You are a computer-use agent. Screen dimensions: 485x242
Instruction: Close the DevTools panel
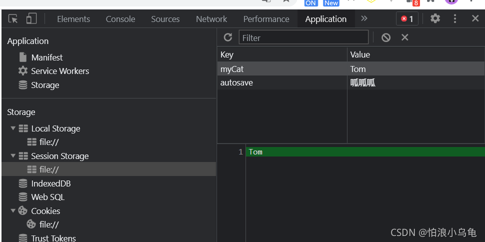(475, 18)
